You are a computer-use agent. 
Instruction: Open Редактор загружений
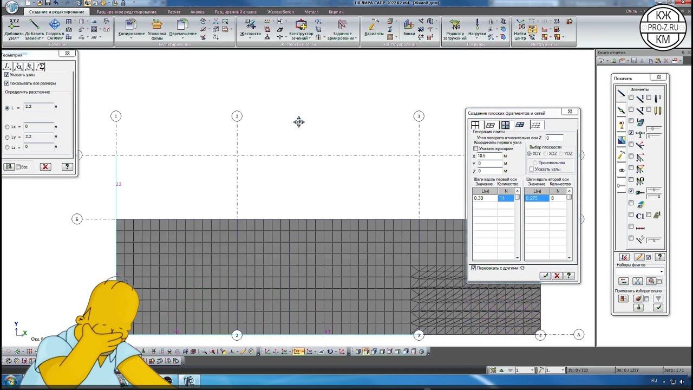point(455,29)
